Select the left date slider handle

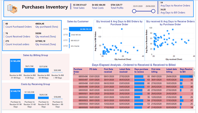134,11
